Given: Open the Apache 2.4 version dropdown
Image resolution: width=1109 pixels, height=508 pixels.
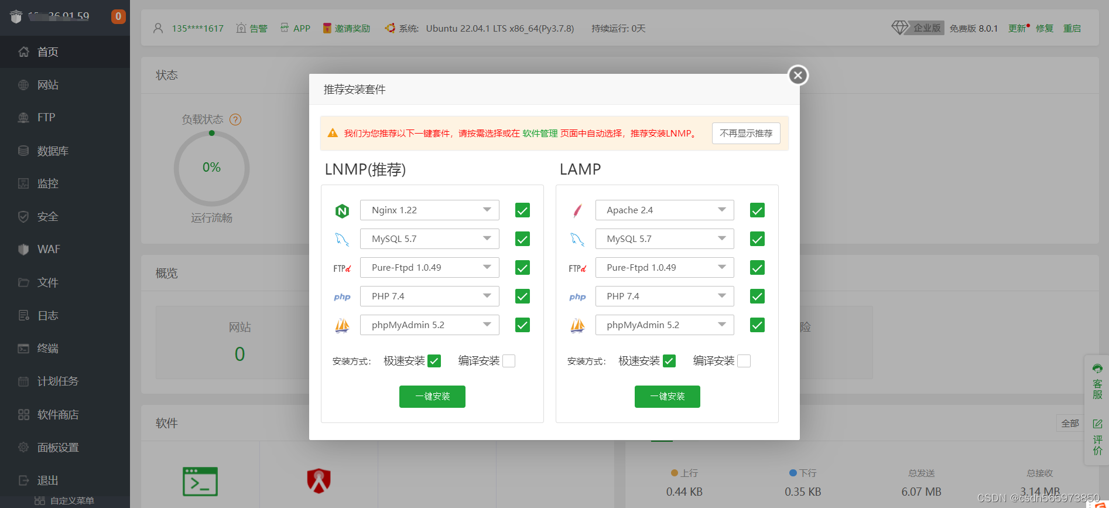Looking at the screenshot, I should (x=665, y=210).
